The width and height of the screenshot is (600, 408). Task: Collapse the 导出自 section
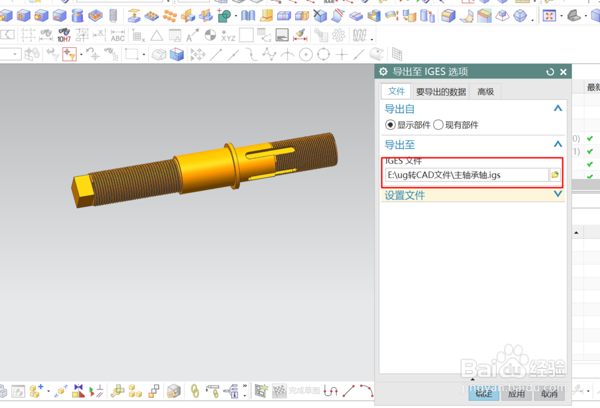pyautogui.click(x=558, y=108)
